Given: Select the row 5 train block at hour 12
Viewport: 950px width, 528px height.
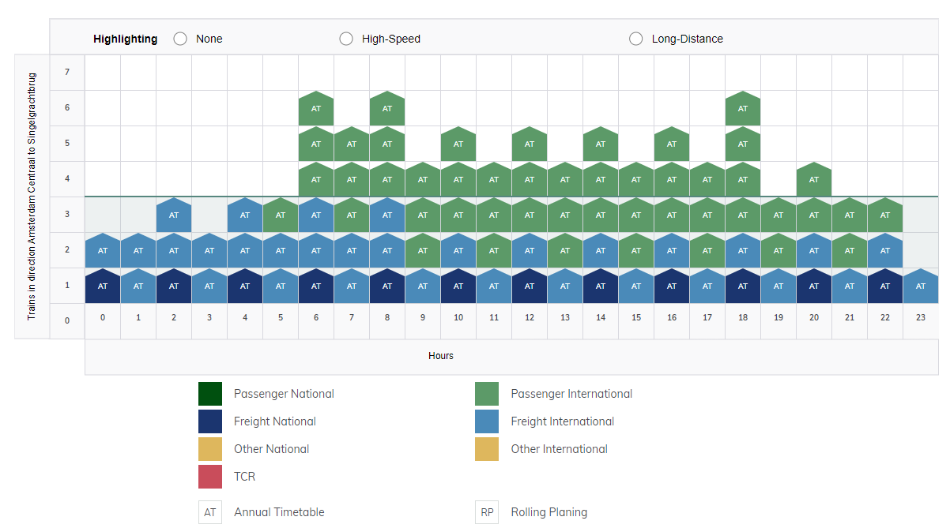Looking at the screenshot, I should (530, 144).
